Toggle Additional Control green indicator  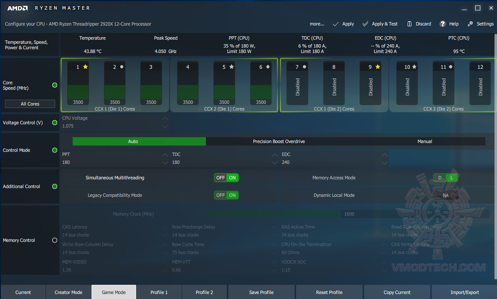click(55, 187)
